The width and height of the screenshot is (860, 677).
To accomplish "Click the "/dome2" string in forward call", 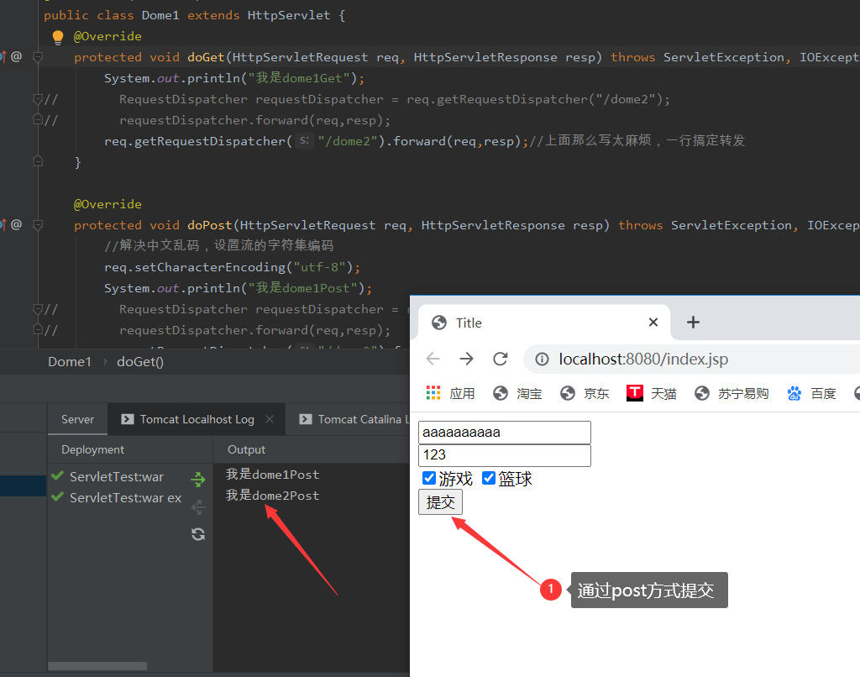I will click(347, 141).
